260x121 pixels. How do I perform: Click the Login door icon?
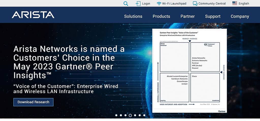click(138, 4)
